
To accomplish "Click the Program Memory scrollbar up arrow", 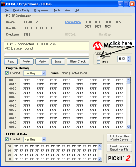I will pyautogui.click(x=128, y=80).
